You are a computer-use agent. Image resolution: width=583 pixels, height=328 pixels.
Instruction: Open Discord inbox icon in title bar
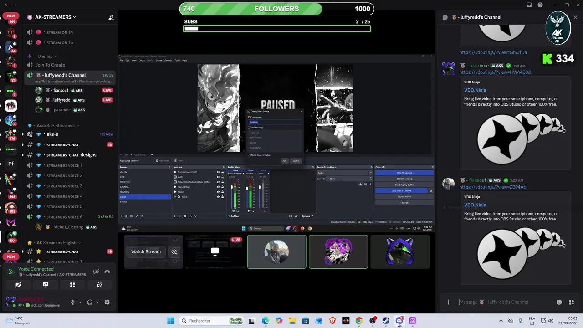click(x=529, y=5)
